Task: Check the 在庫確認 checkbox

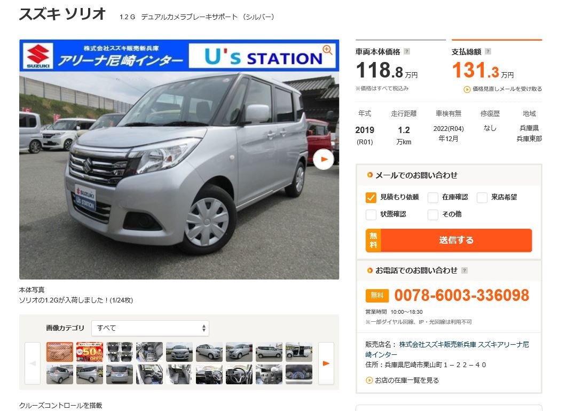Action: click(432, 197)
